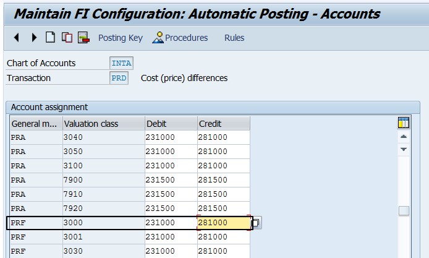
Task: Click the highlighted Credit cell for PRF 3000
Action: pos(224,222)
